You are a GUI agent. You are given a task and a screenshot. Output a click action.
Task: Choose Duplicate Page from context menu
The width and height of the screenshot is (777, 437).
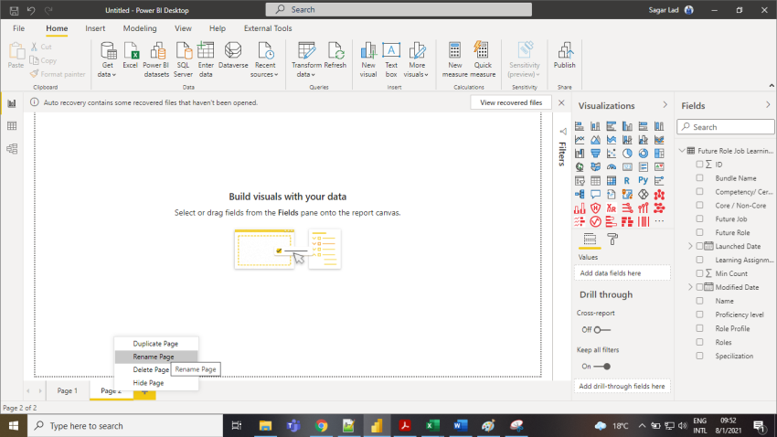[156, 344]
